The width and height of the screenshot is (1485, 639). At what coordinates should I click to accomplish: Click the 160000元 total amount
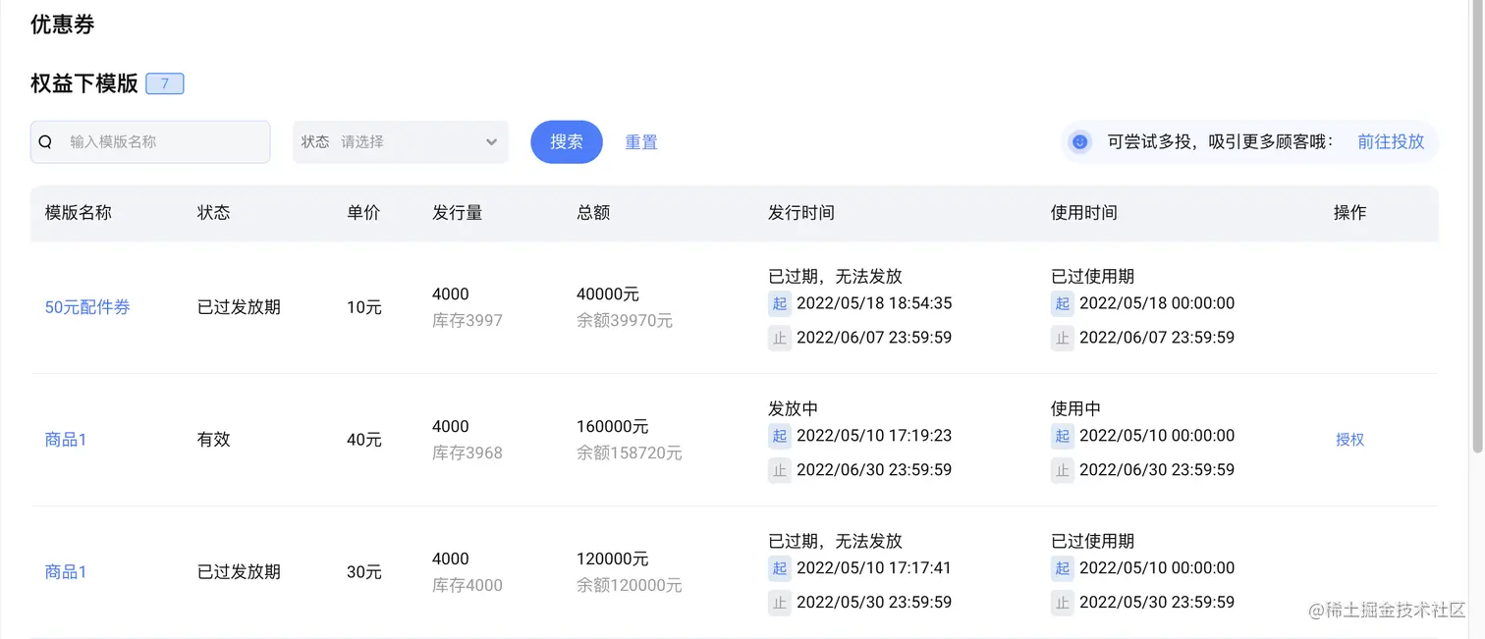pos(613,427)
